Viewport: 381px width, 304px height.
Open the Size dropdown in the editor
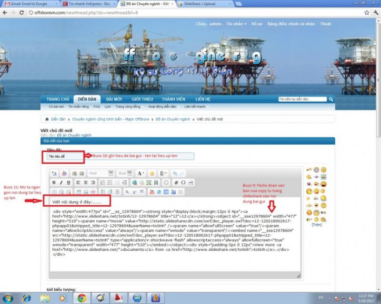point(125,173)
